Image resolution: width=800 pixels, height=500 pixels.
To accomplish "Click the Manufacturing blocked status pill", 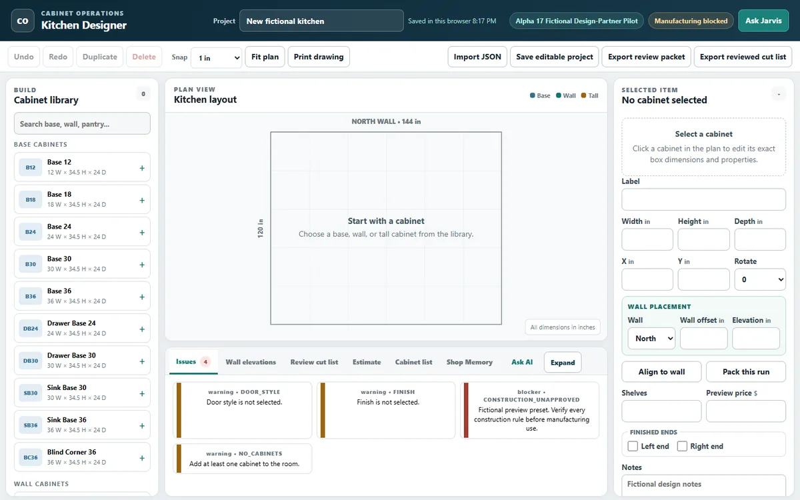I will tap(691, 21).
